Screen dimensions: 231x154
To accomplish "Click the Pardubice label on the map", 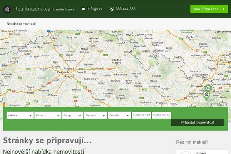I will (x=121, y=74).
